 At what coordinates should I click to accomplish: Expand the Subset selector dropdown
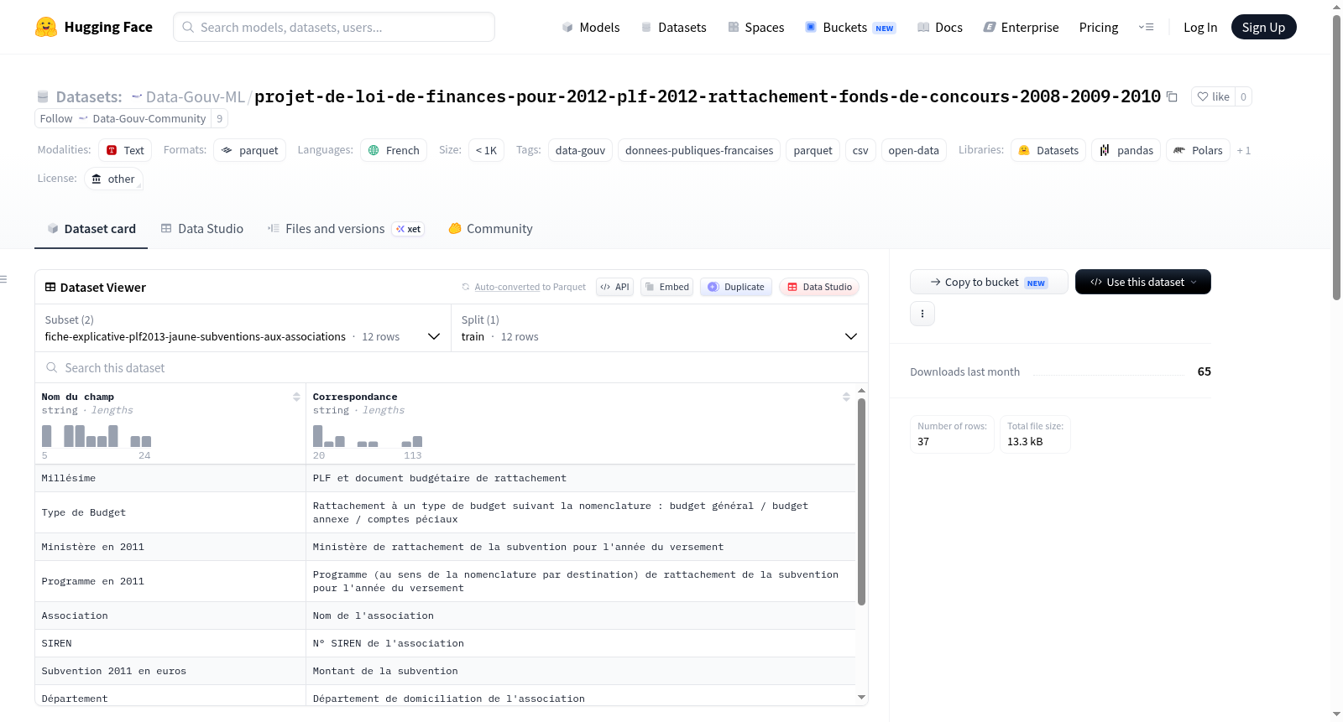243,328
